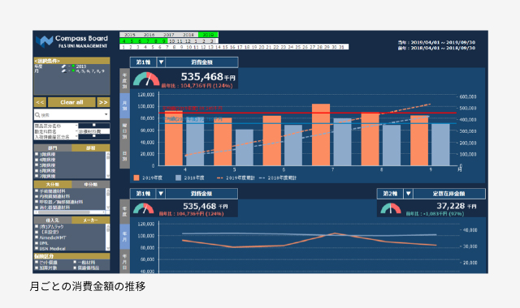Switch to the 部署 tab

pyautogui.click(x=91, y=148)
